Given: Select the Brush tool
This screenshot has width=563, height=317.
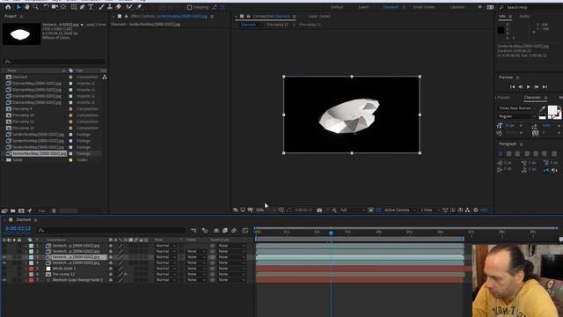Looking at the screenshot, I should coord(101,7).
